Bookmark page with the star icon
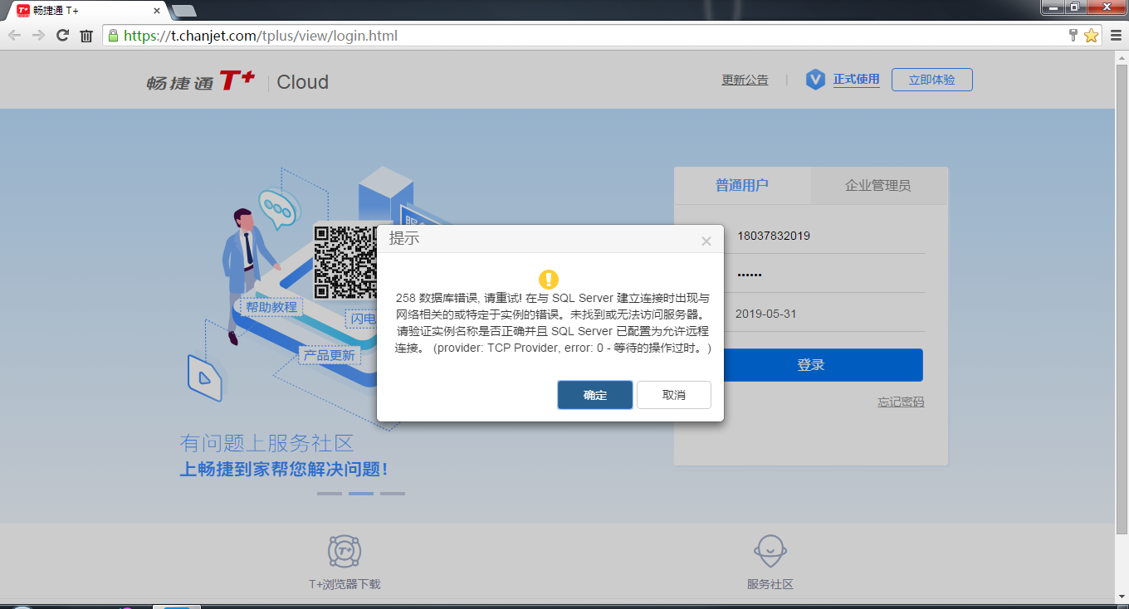The image size is (1129, 609). point(1091,36)
